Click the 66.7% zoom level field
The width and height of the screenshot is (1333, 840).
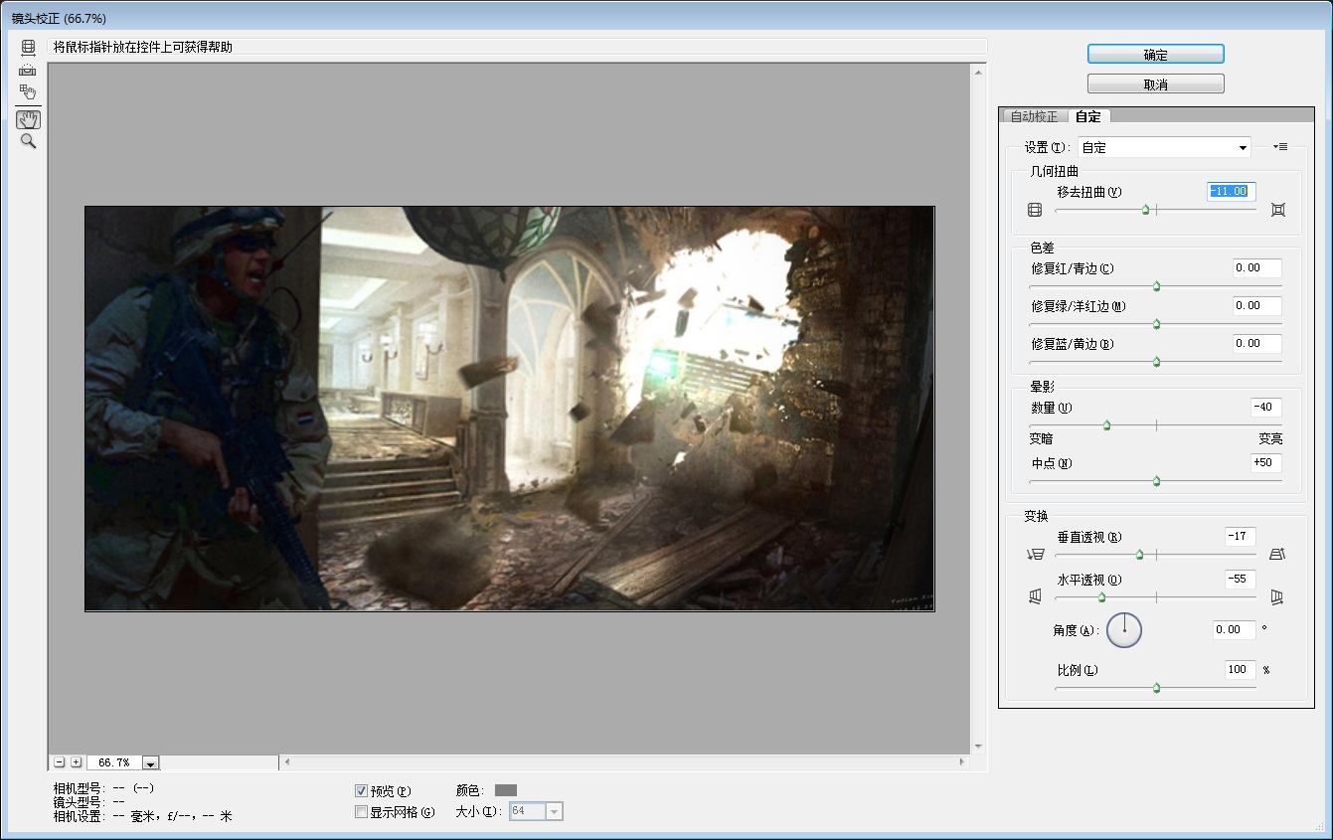point(114,762)
